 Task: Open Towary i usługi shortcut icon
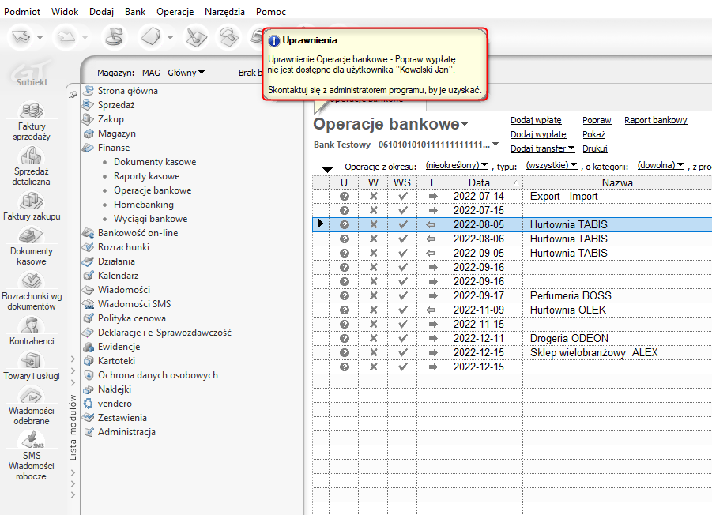[32, 360]
